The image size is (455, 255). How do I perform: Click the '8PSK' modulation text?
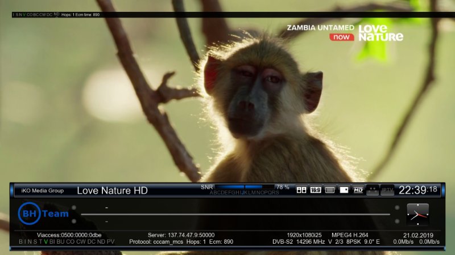[354, 242]
